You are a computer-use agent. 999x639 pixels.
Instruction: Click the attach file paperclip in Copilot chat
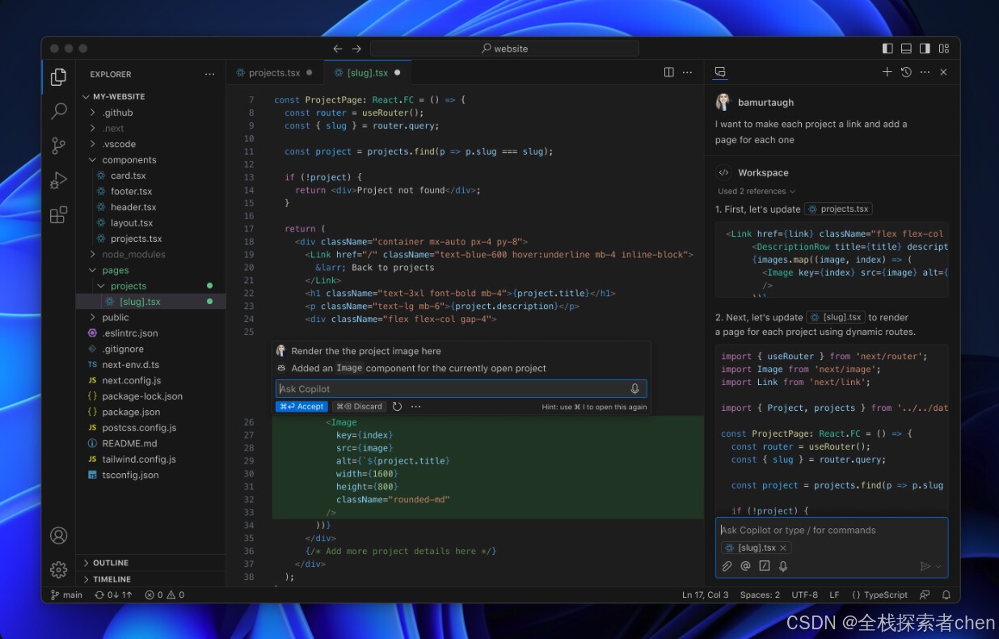coord(726,566)
